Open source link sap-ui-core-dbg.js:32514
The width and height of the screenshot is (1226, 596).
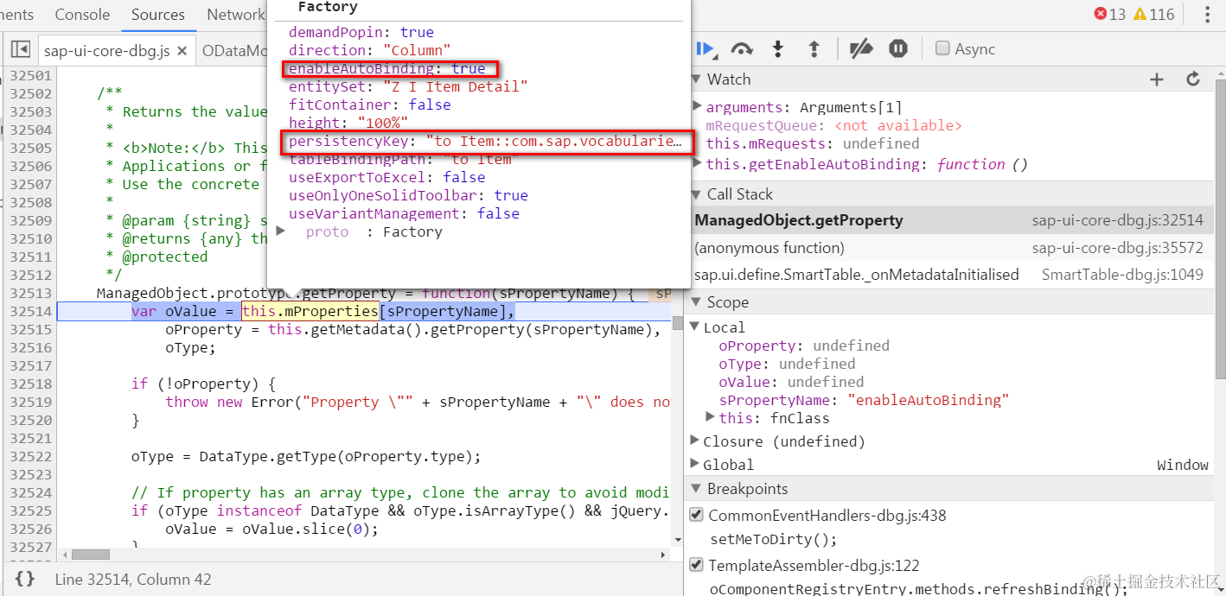tap(1117, 220)
